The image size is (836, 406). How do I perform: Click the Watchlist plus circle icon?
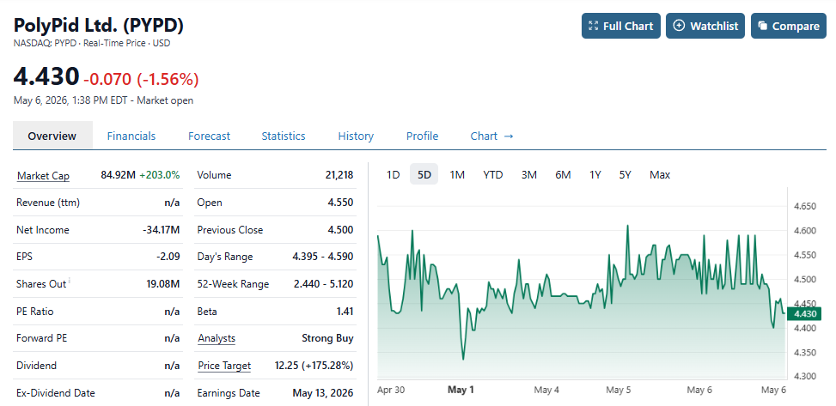(680, 26)
